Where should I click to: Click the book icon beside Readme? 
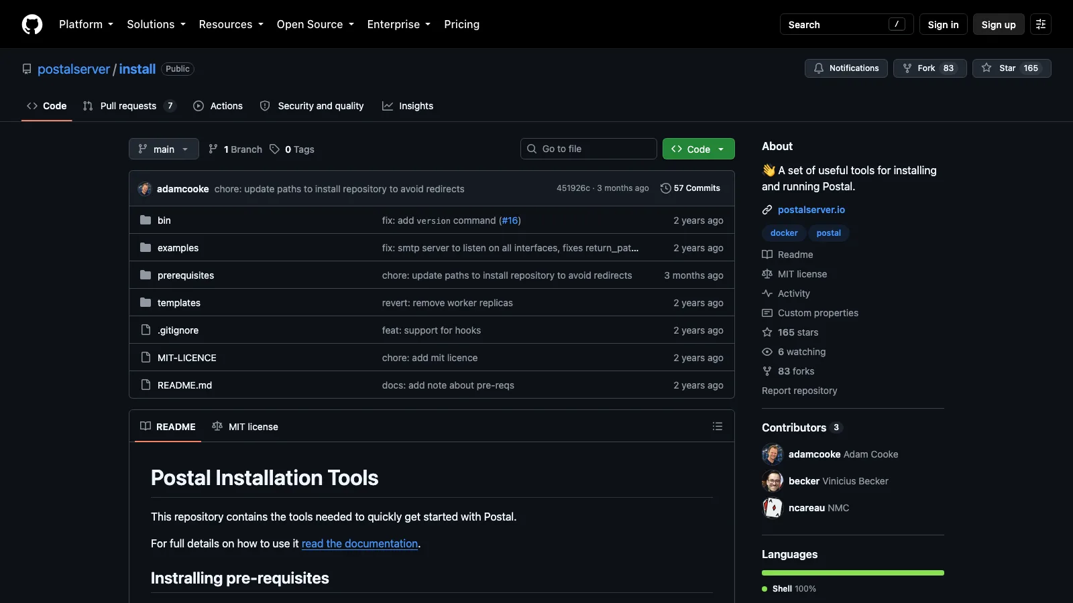(x=767, y=255)
